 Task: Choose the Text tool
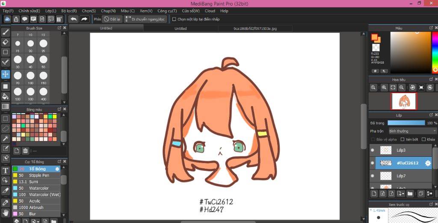(5, 170)
